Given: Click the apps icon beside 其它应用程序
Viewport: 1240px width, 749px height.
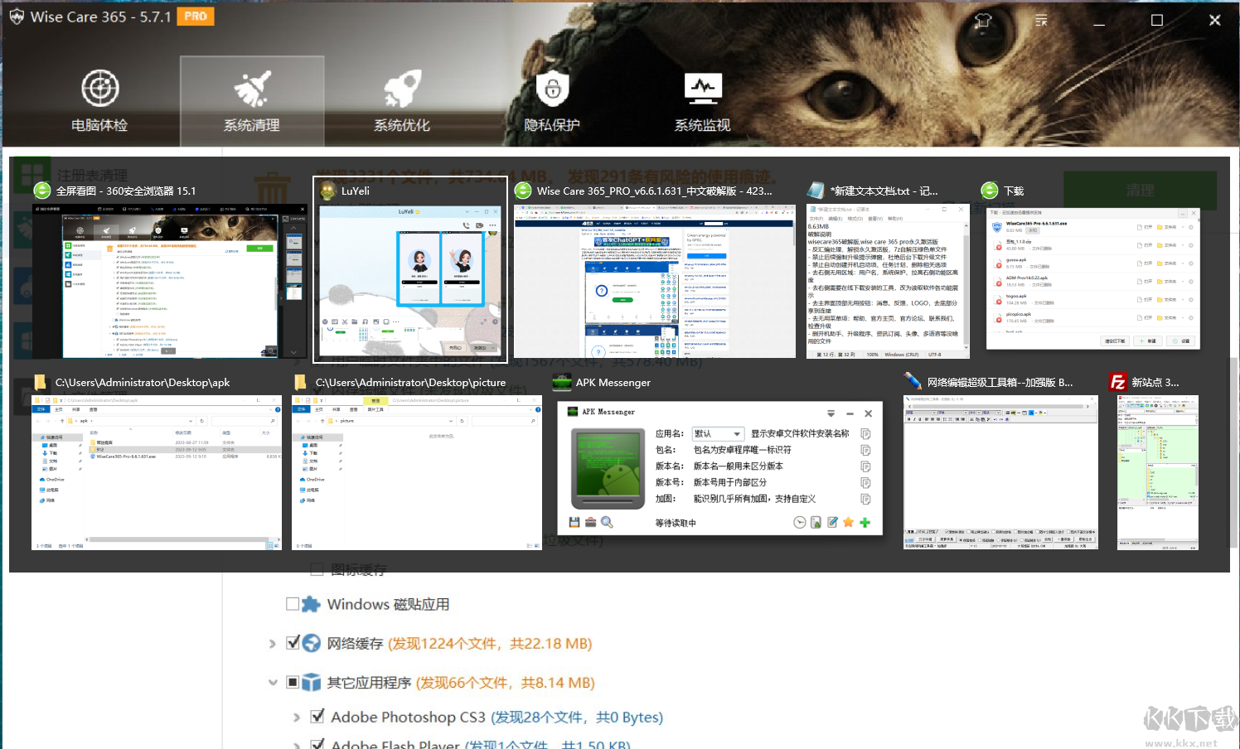Looking at the screenshot, I should tap(310, 682).
